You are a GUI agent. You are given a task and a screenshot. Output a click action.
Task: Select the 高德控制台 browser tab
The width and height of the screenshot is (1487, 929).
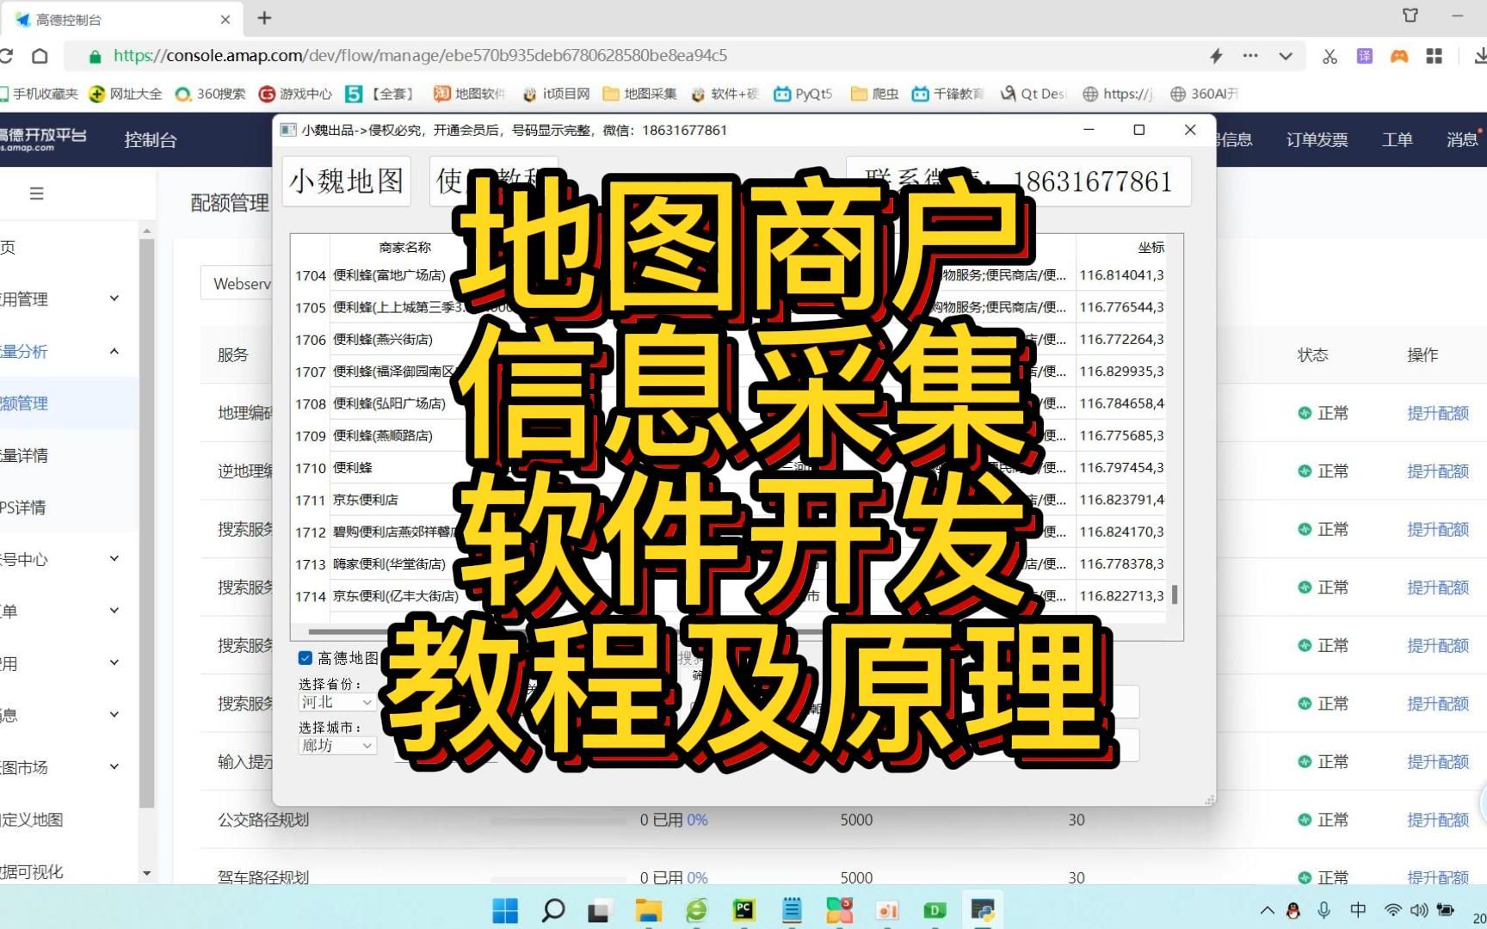point(120,19)
